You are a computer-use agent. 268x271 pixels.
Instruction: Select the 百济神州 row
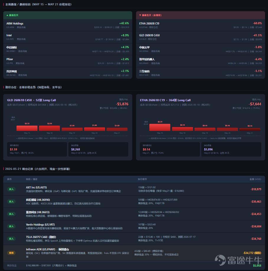pyautogui.click(x=68, y=73)
